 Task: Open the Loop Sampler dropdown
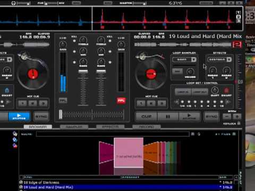(x=193, y=59)
